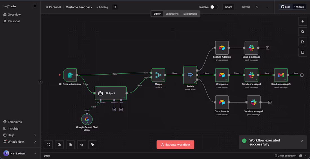Image resolution: width=310 pixels, height=159 pixels.
Task: Expand the Logs panel chevron
Action: pyautogui.click(x=306, y=156)
